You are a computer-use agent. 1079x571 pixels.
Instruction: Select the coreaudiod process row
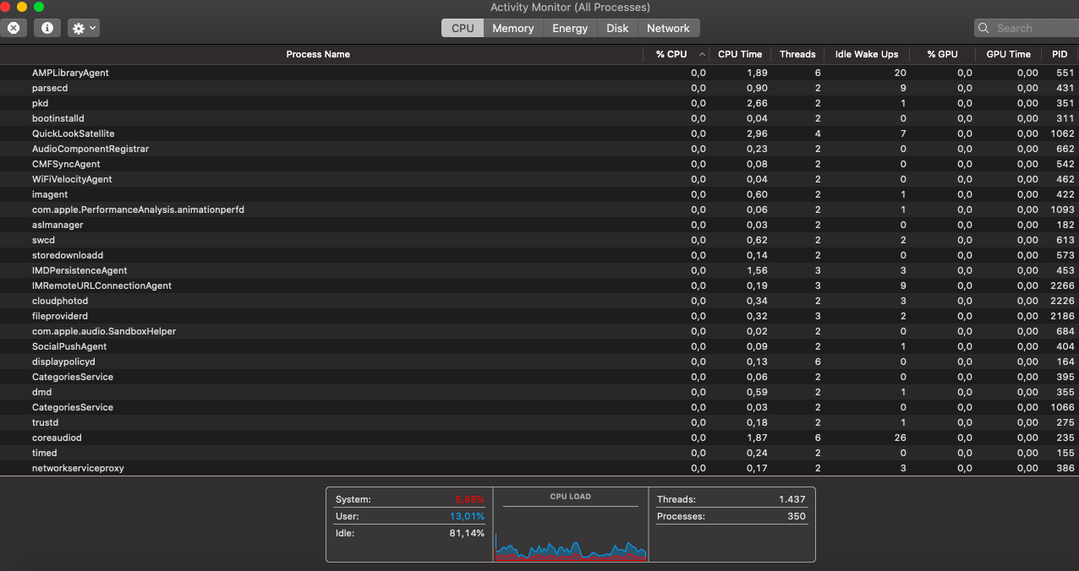tap(57, 438)
